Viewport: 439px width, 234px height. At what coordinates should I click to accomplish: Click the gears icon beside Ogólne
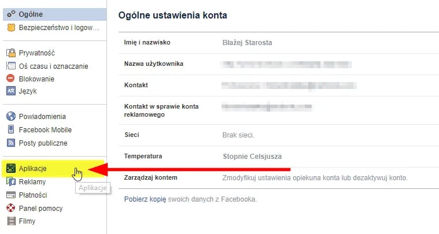click(11, 13)
